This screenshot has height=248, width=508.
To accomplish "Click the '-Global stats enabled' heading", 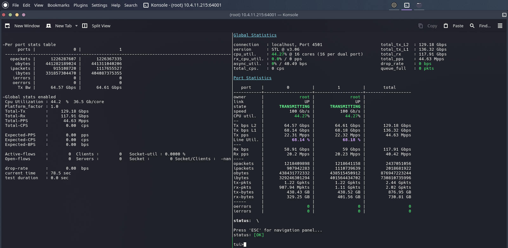I will click(x=29, y=97).
